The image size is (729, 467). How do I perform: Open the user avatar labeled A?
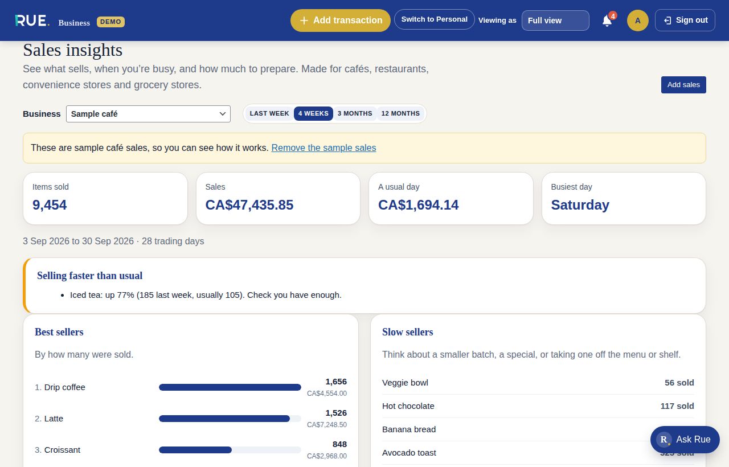click(637, 21)
